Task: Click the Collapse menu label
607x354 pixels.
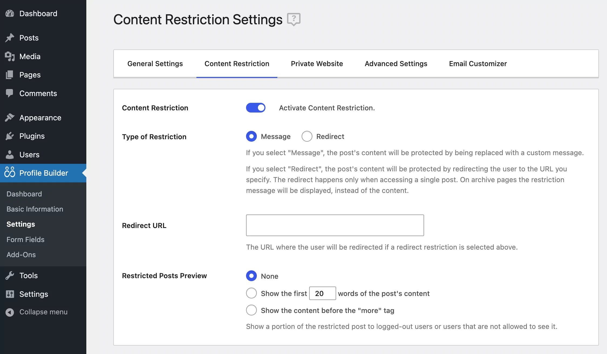Action: click(43, 312)
